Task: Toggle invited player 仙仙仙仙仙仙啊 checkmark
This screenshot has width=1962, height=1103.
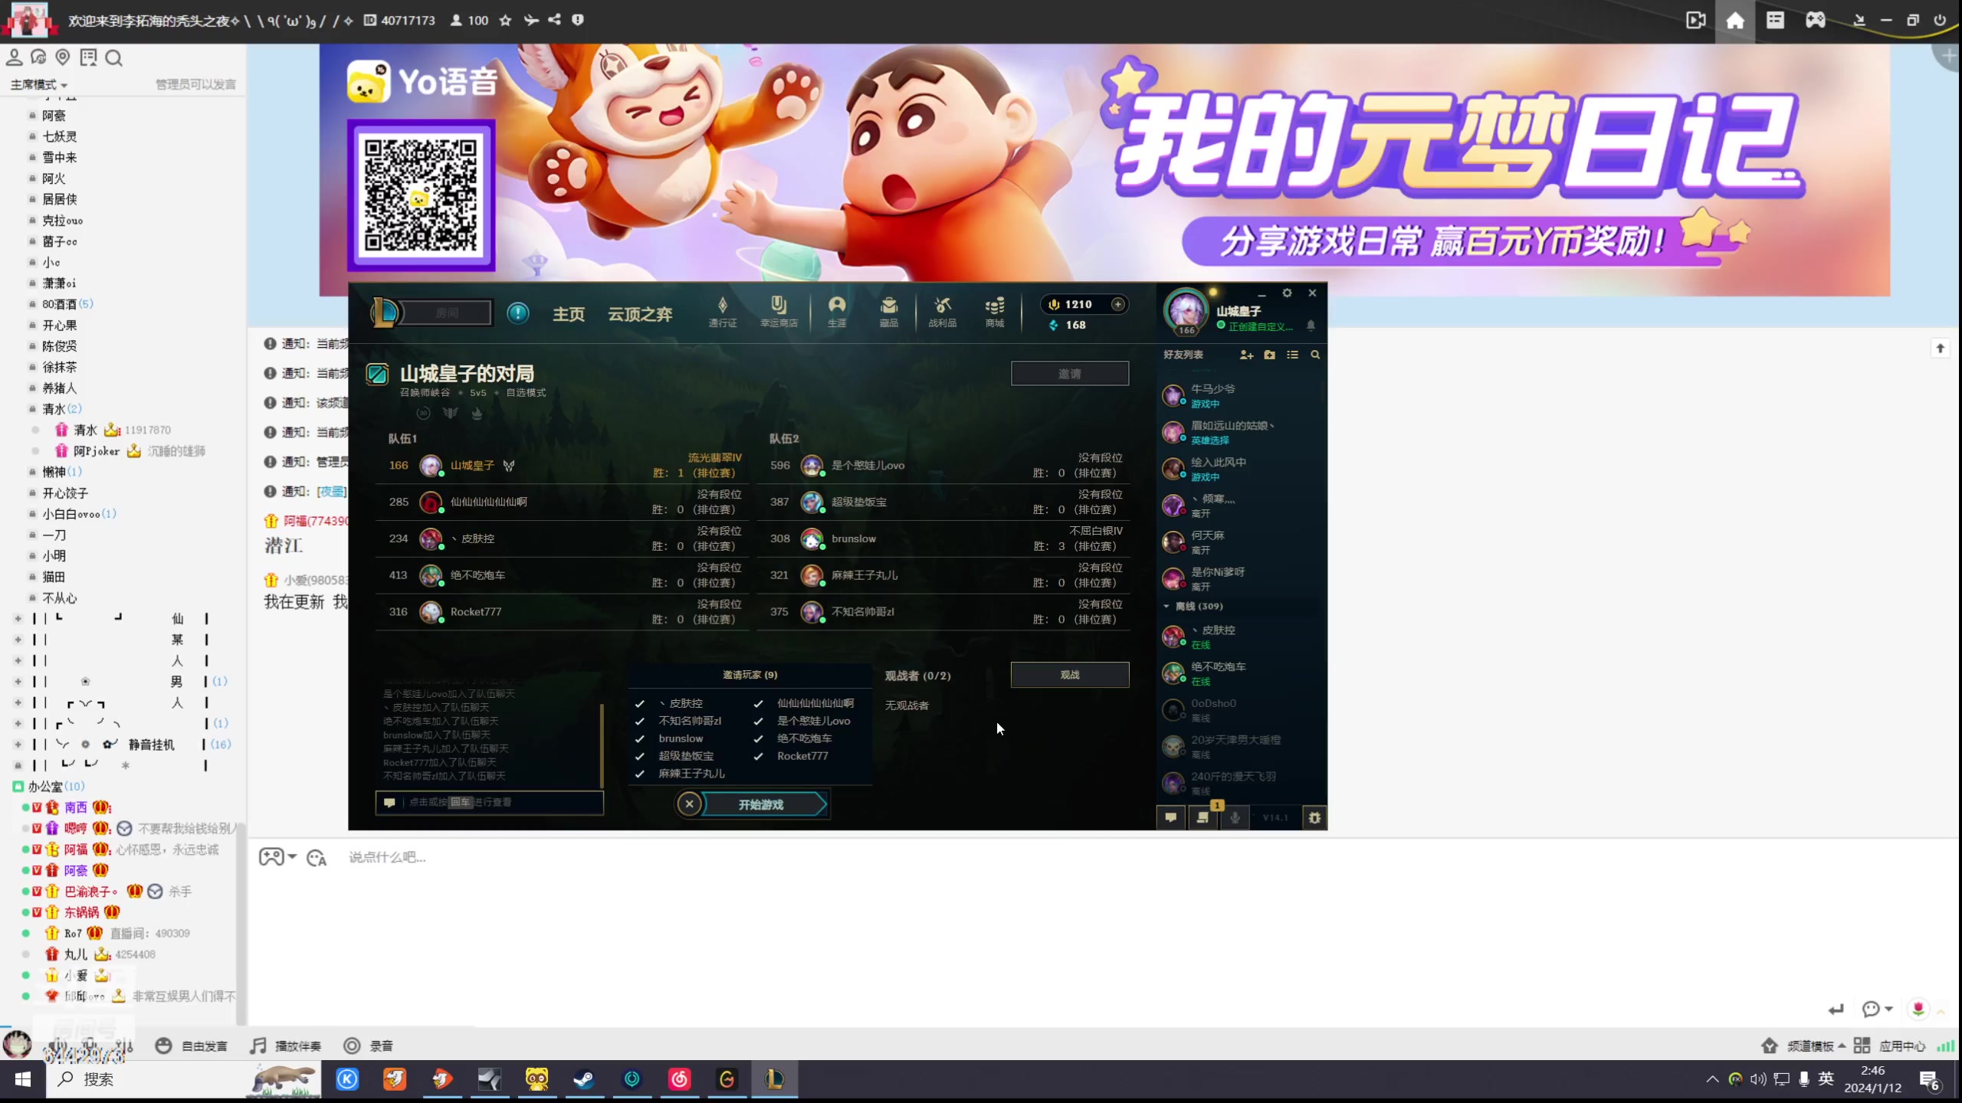Action: pos(758,703)
